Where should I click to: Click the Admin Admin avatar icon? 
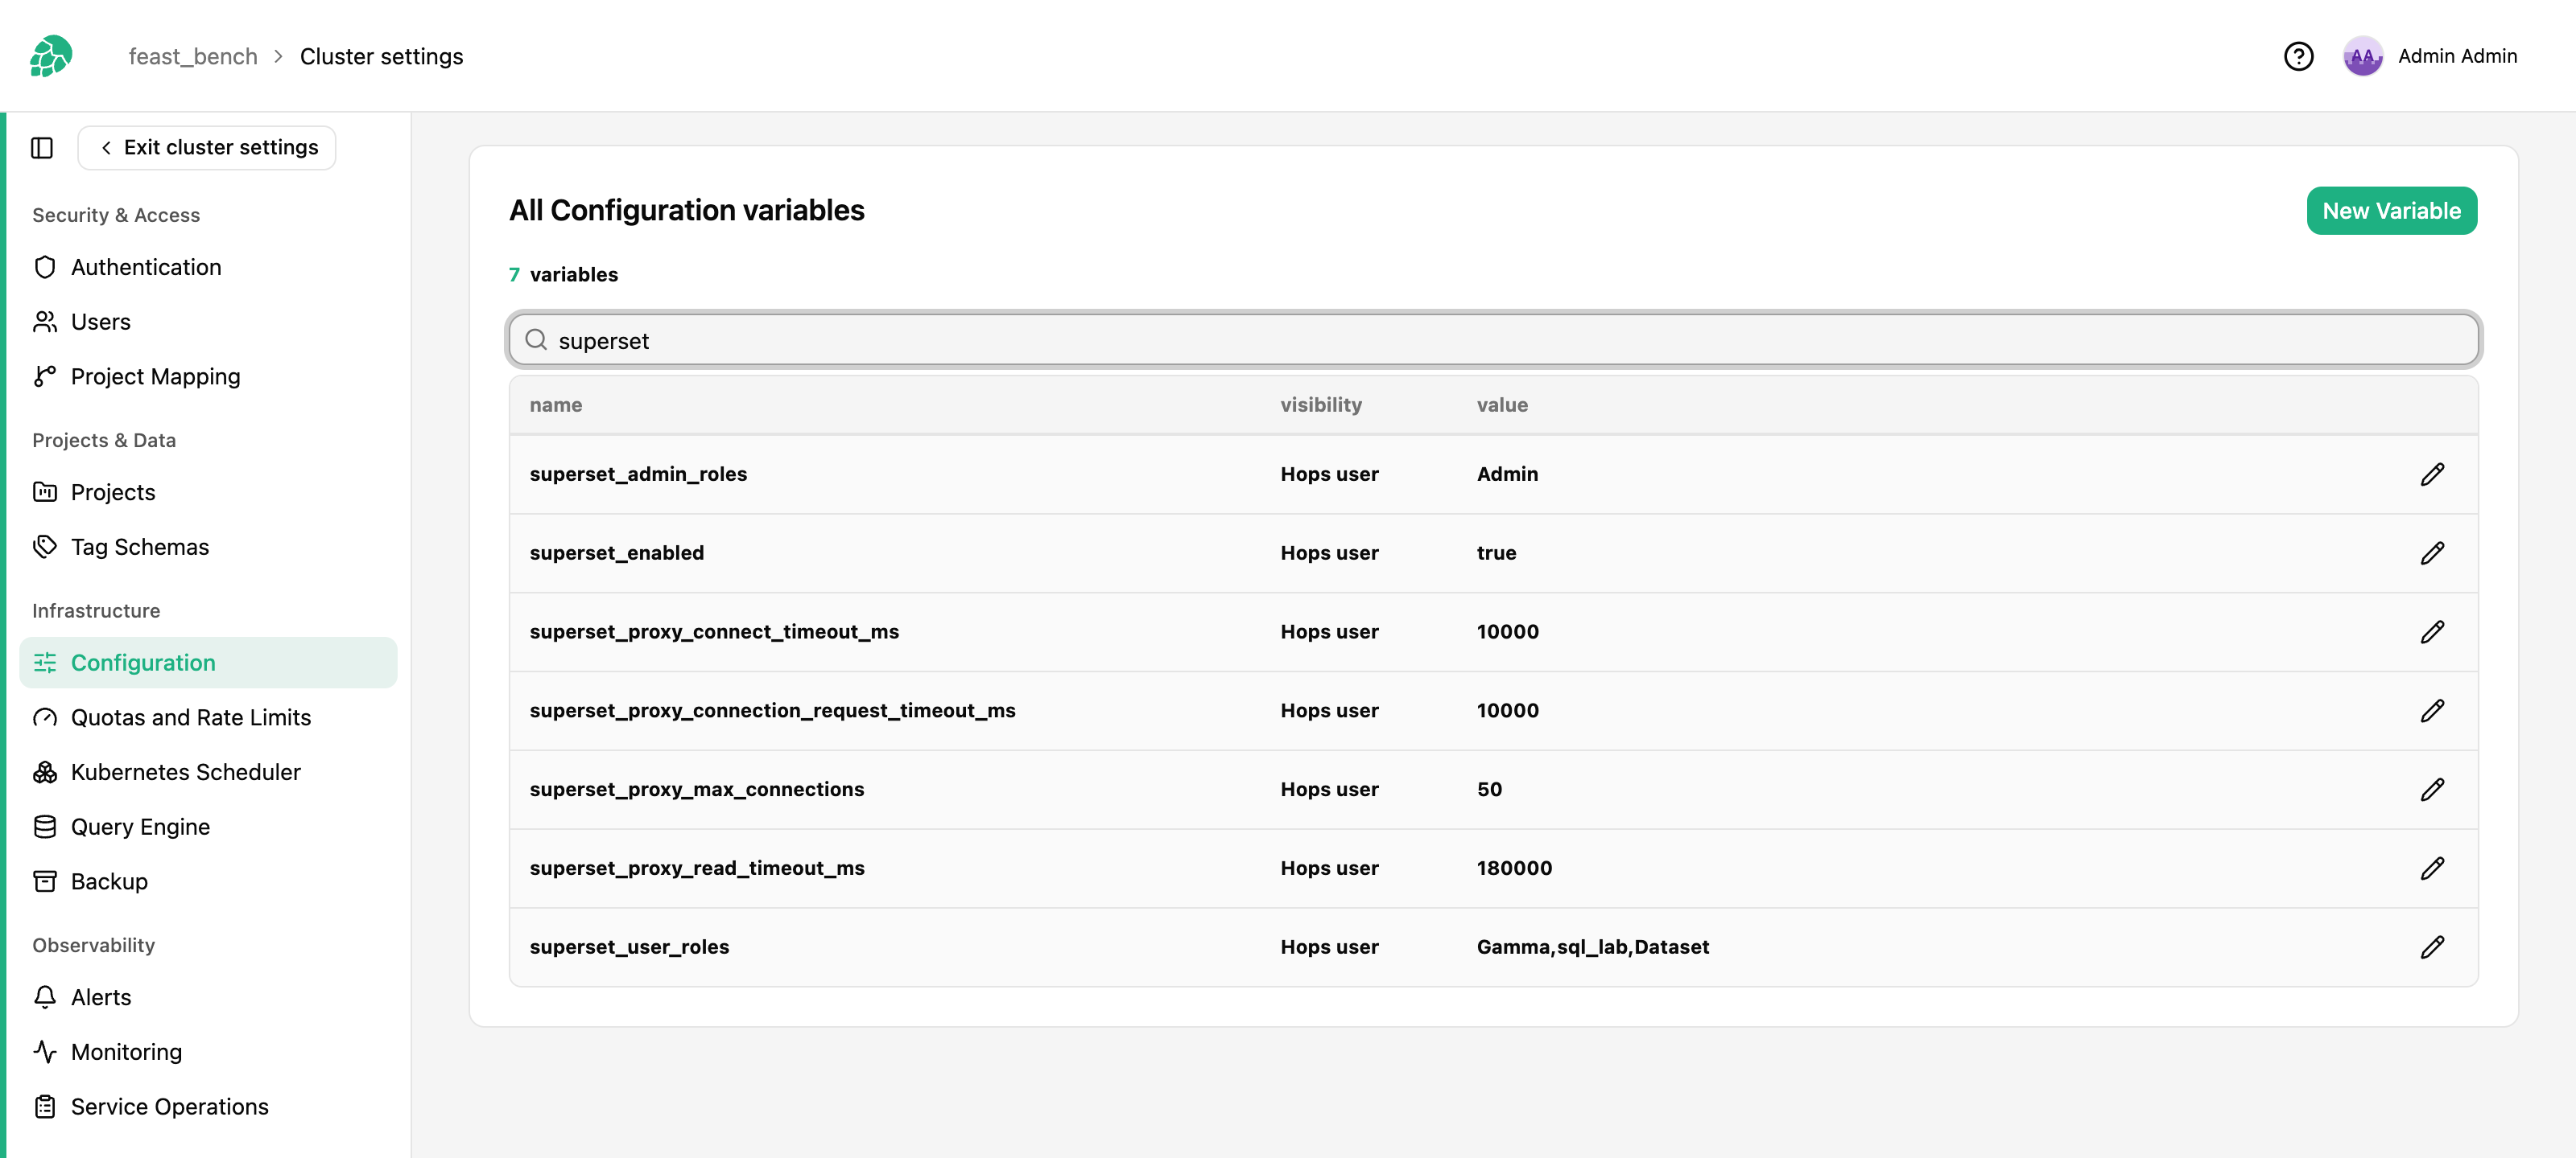pyautogui.click(x=2362, y=56)
